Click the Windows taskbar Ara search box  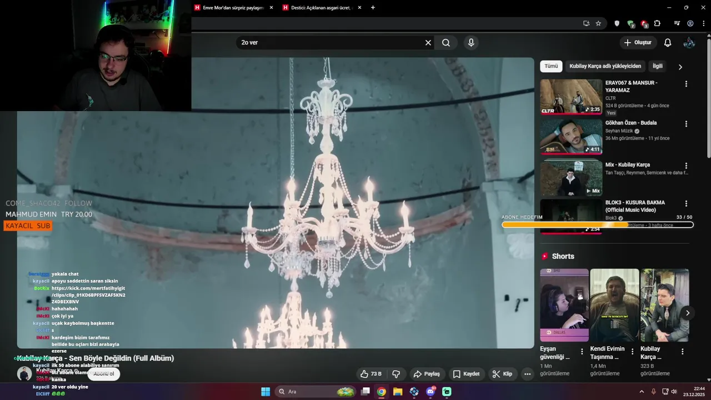click(315, 392)
